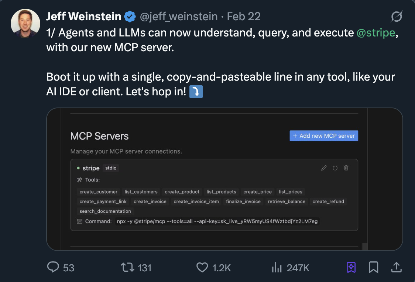The height and width of the screenshot is (282, 415).
Task: Like the tweet with heart icon
Action: [202, 267]
